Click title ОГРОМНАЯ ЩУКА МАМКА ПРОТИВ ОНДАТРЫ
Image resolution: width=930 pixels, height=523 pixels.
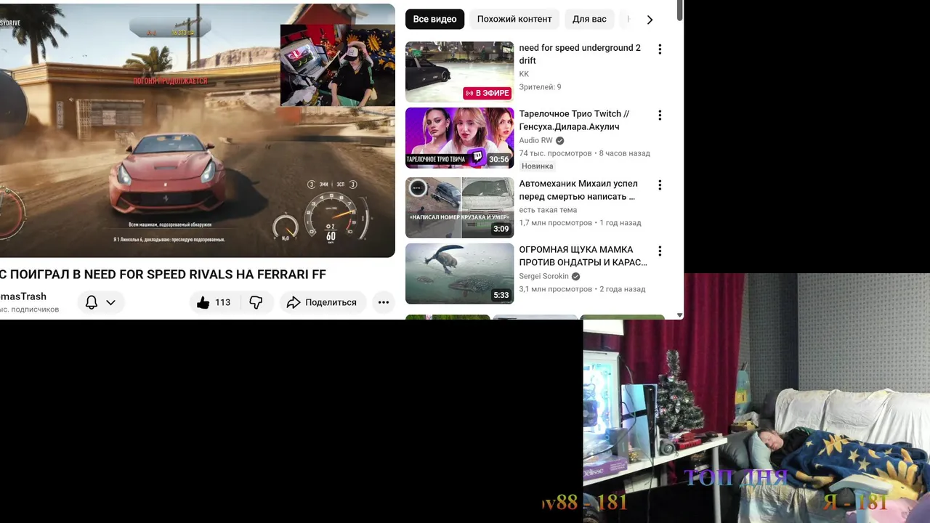click(583, 256)
